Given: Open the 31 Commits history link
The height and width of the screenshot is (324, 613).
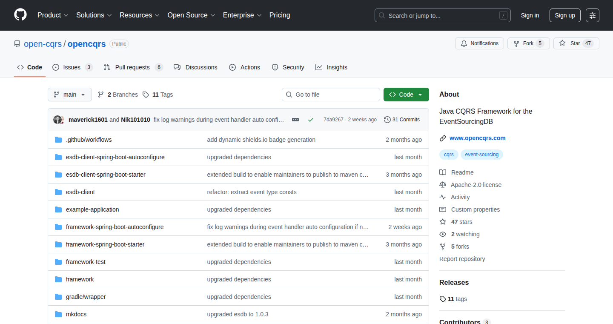Looking at the screenshot, I should click(x=402, y=120).
